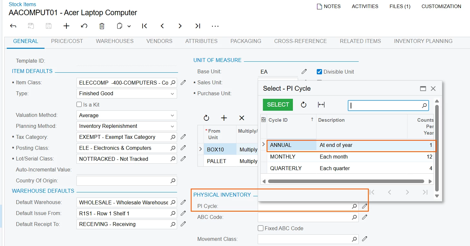Image resolution: width=470 pixels, height=246 pixels.
Task: Refresh the PI Cycle lookup list
Action: tap(304, 105)
